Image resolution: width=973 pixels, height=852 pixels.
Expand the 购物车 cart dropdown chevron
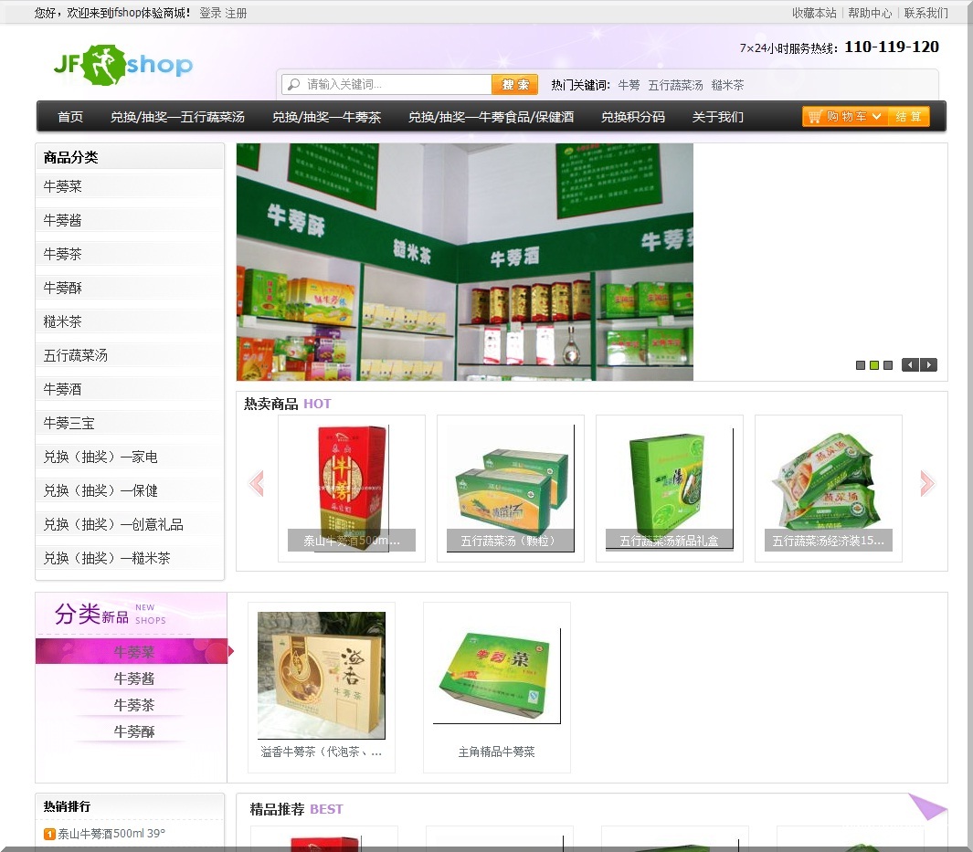point(876,116)
